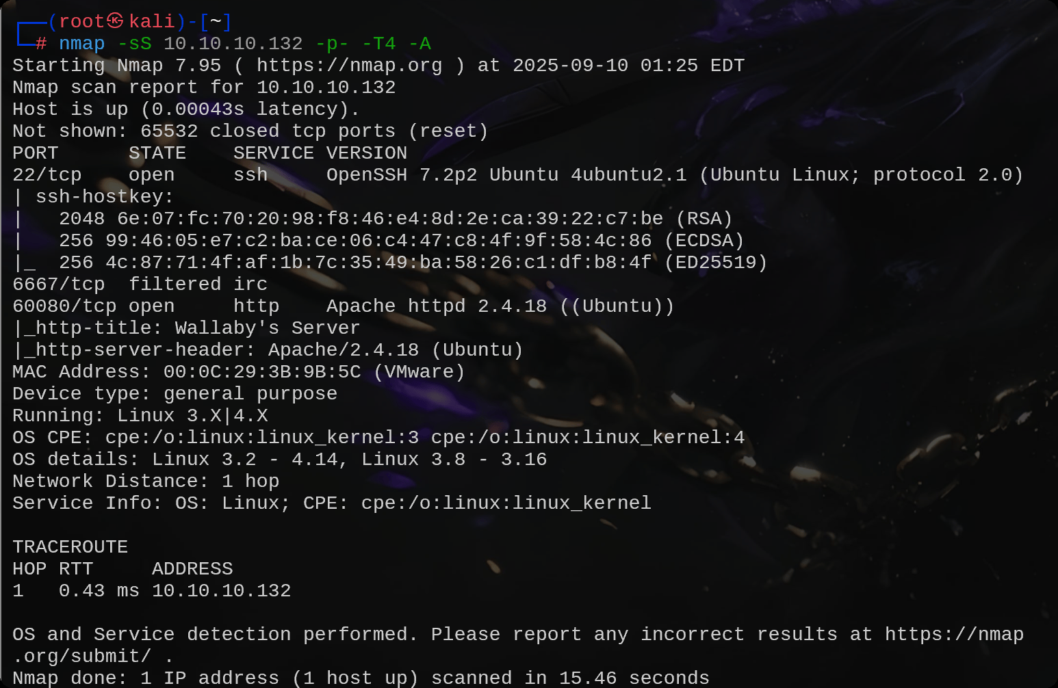
Task: Click the TRACEROUTE heading
Action: (70, 547)
